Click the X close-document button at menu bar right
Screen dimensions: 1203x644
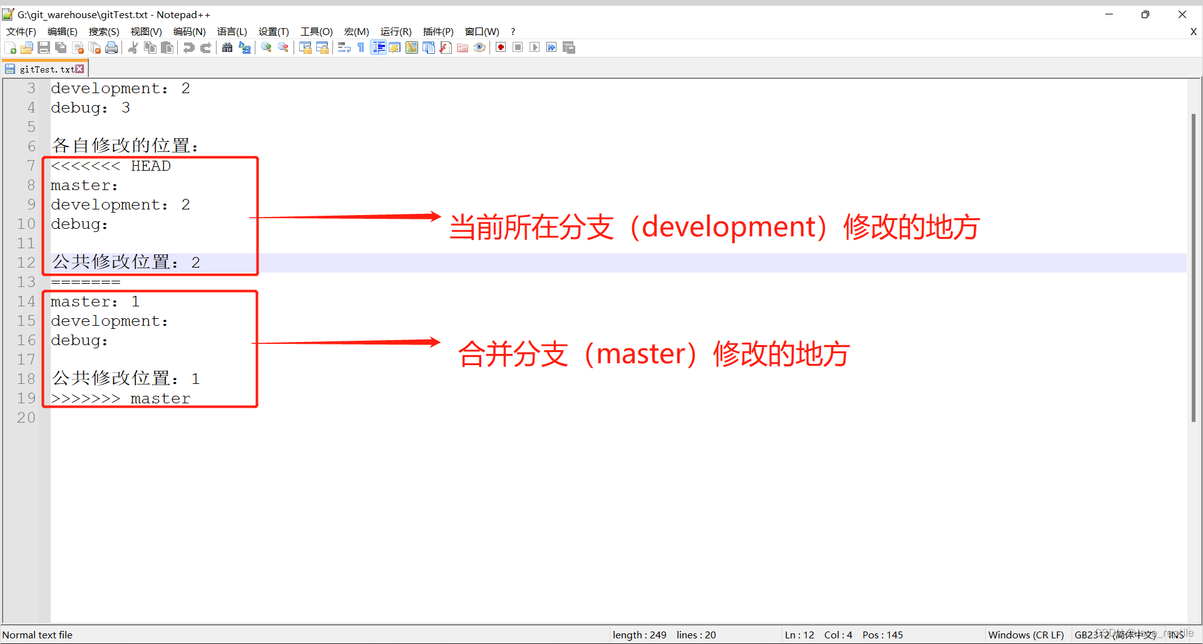[1194, 31]
